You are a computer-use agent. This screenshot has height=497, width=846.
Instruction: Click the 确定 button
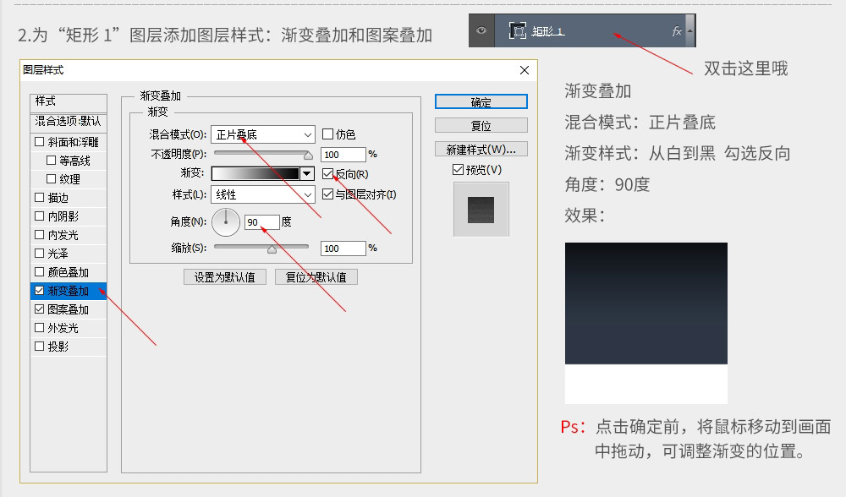481,102
